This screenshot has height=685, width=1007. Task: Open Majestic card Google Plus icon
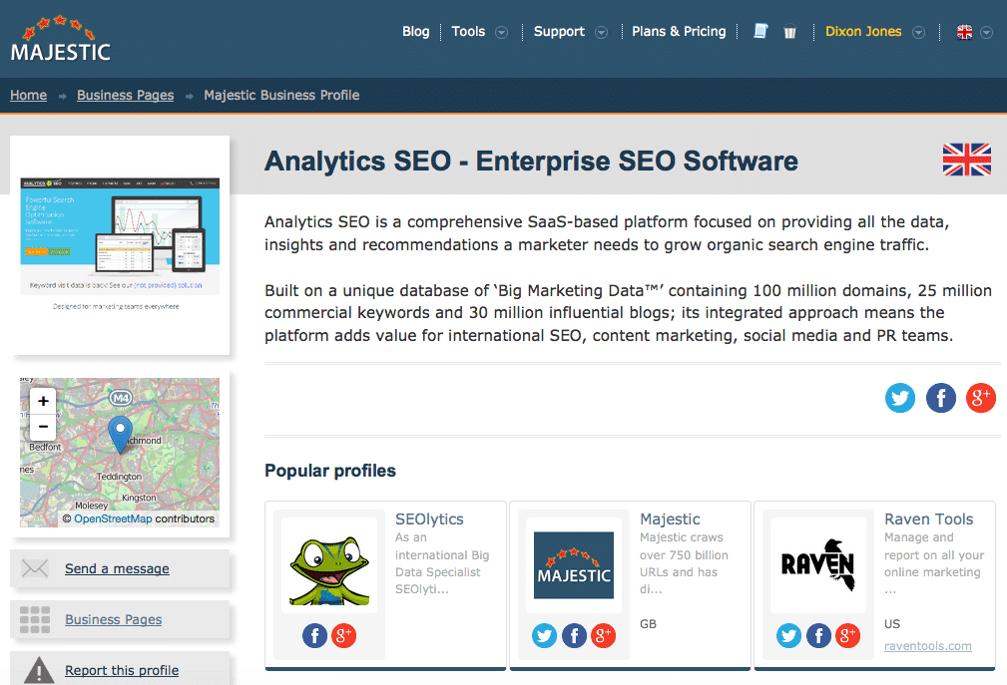pos(603,635)
